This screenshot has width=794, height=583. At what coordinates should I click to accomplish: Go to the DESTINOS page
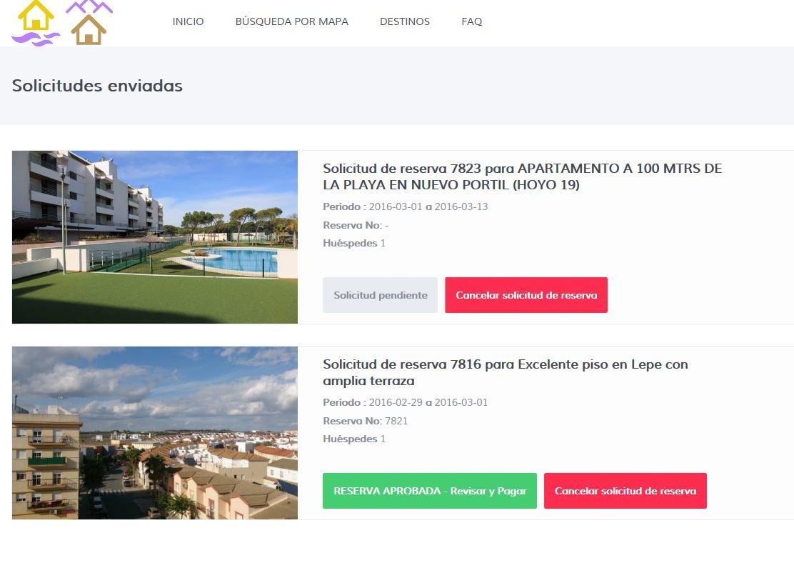pyautogui.click(x=405, y=21)
